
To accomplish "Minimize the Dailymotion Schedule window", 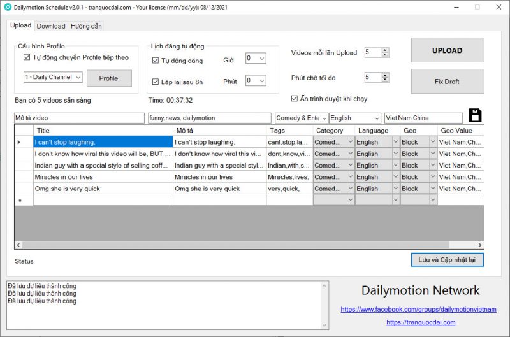I will [x=456, y=7].
